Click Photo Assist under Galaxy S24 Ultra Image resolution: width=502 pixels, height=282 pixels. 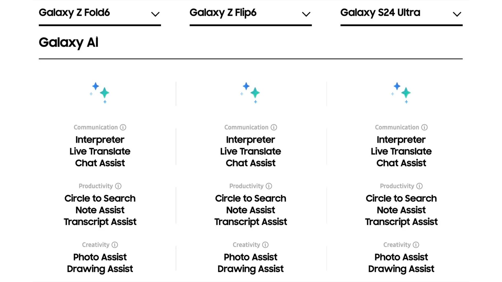tap(401, 257)
